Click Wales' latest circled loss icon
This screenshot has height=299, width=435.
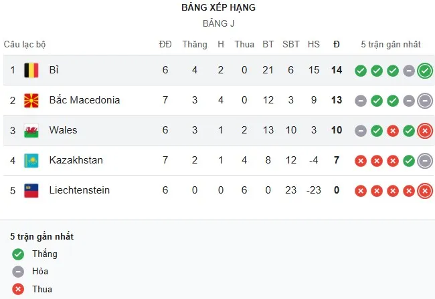pyautogui.click(x=424, y=130)
